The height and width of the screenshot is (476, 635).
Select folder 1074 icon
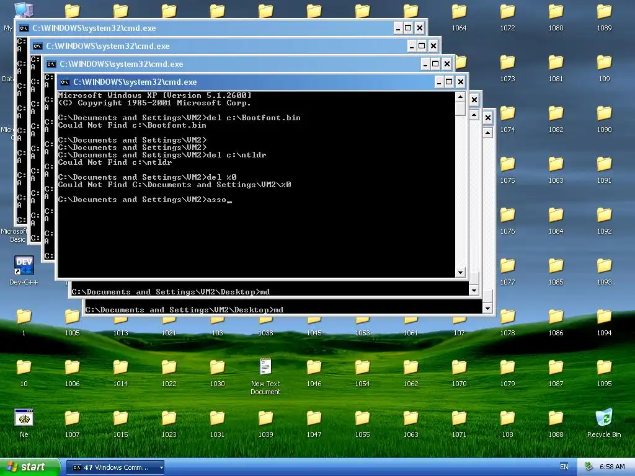pos(507,113)
